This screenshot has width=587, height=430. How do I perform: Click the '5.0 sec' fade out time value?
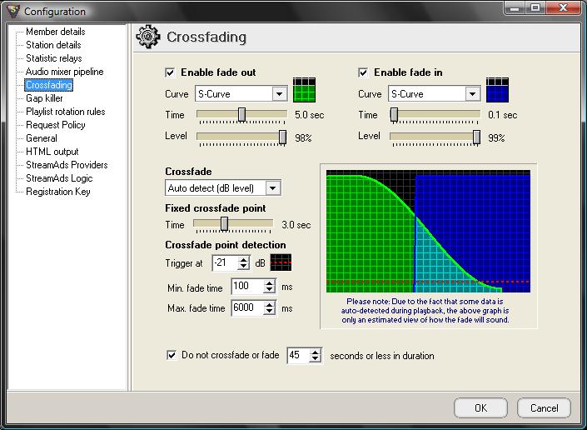tap(309, 115)
